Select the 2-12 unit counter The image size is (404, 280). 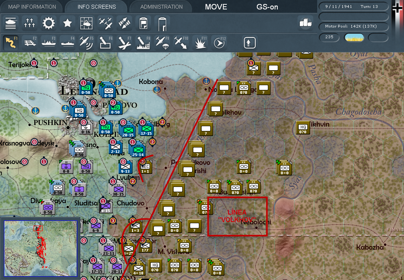[x=116, y=147]
